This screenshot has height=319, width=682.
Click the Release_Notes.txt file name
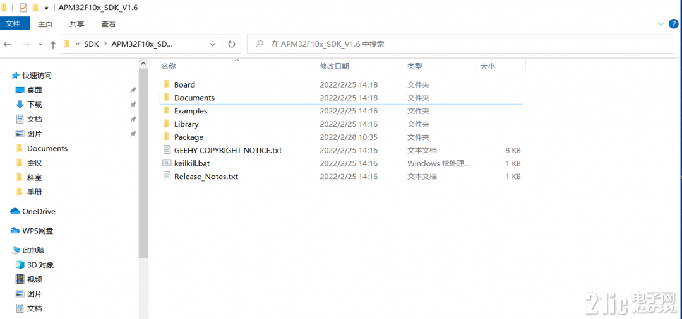click(x=206, y=177)
